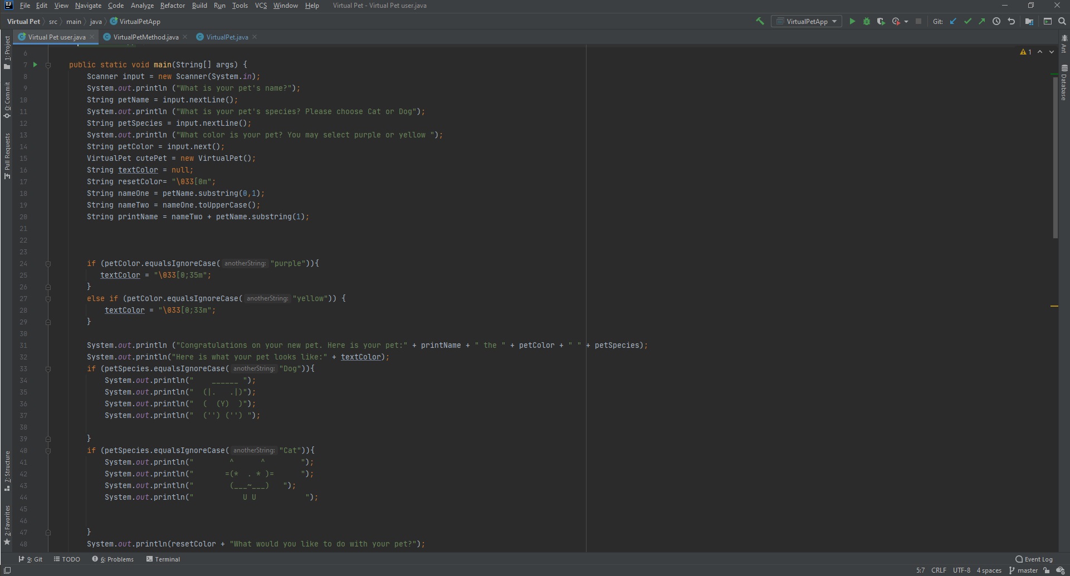
Task: Click the src breadcrumb
Action: click(53, 21)
